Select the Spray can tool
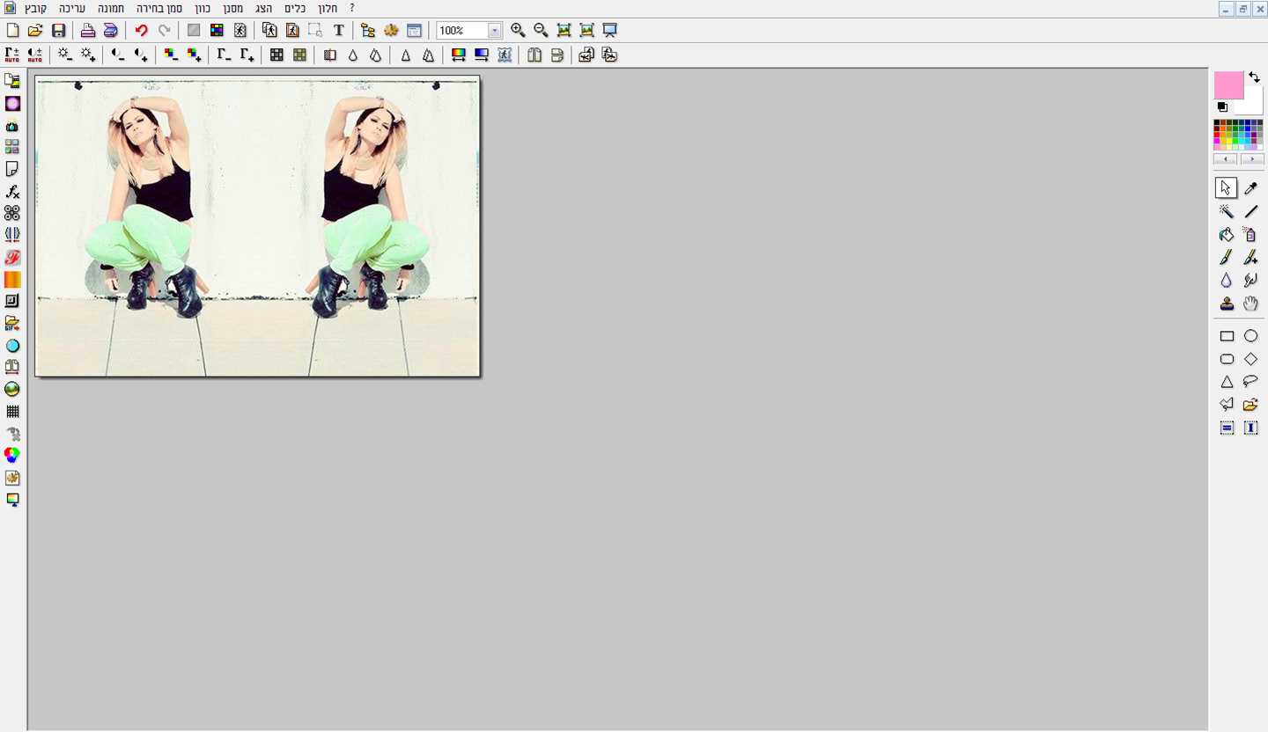Image resolution: width=1268 pixels, height=732 pixels. [x=1250, y=234]
